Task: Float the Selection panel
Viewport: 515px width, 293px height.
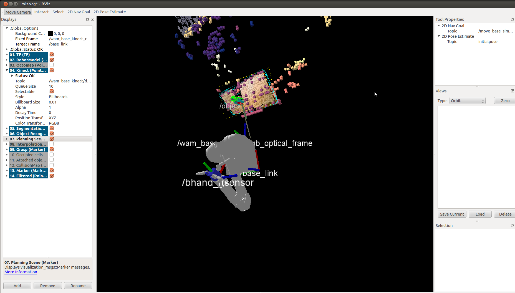Action: coord(512,226)
